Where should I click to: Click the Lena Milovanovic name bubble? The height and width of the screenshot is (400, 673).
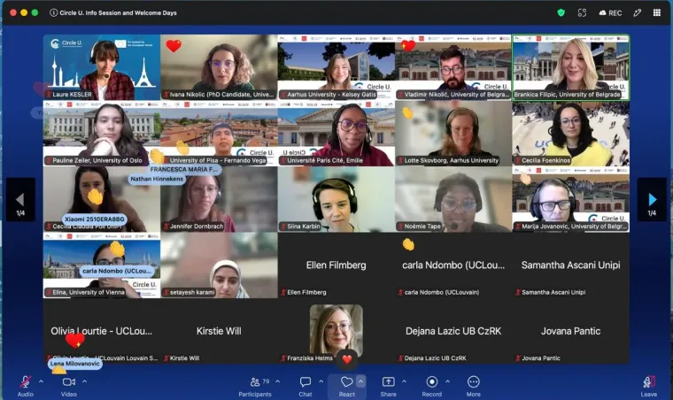[x=74, y=364]
